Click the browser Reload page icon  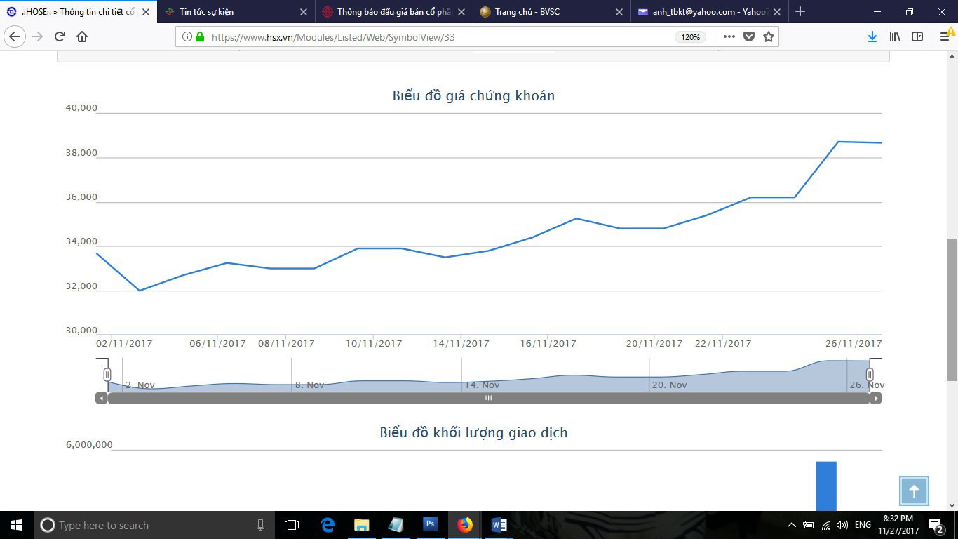click(60, 37)
